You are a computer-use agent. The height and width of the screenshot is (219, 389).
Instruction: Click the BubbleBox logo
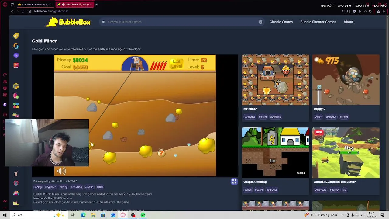(x=68, y=22)
